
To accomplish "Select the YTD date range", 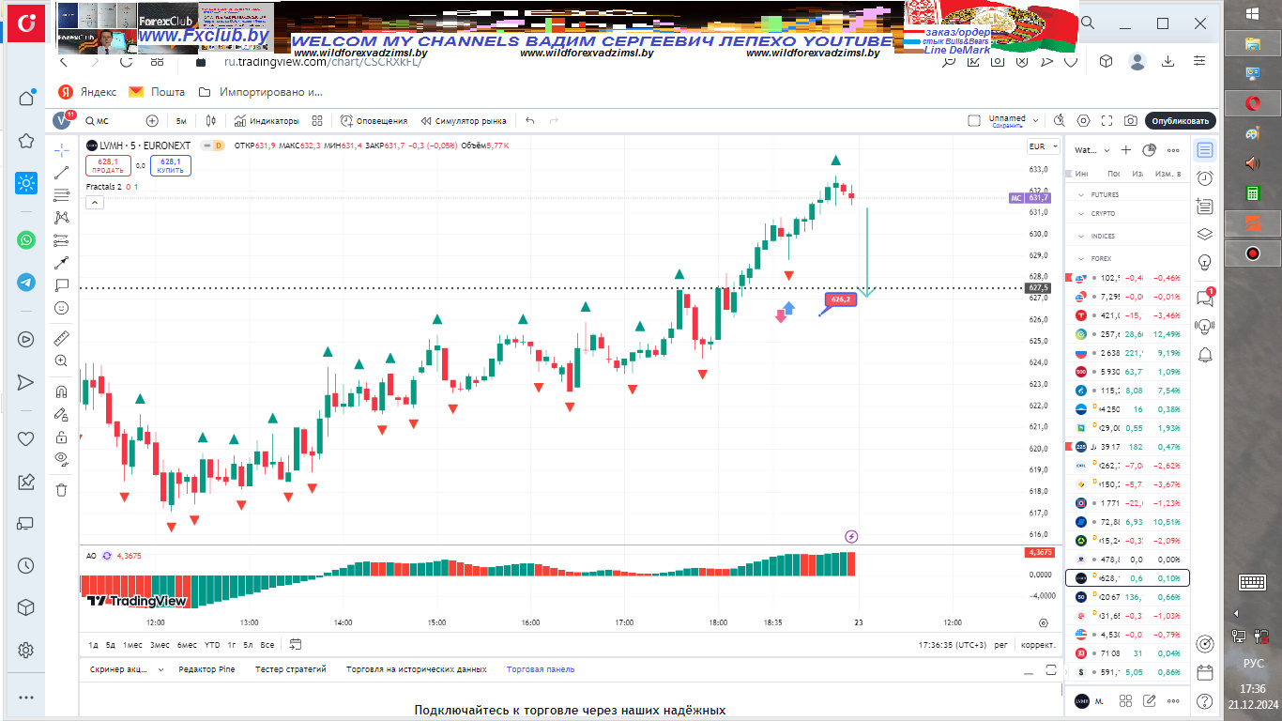I will click(212, 644).
